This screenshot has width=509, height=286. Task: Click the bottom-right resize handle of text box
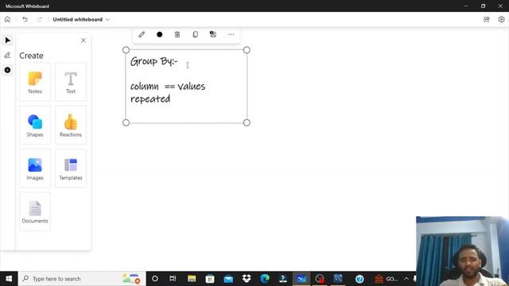pyautogui.click(x=247, y=122)
